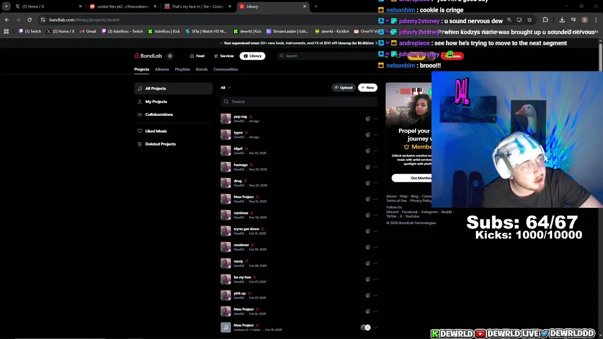This screenshot has width=603, height=339.
Task: Open the homage project
Action: [x=241, y=165]
